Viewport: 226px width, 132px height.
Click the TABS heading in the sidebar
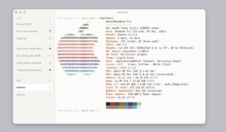[x=19, y=18]
